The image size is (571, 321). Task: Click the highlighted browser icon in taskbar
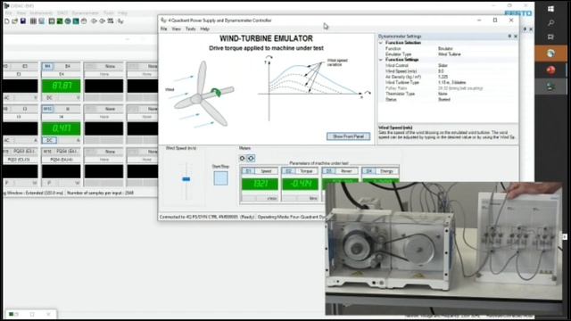[551, 53]
